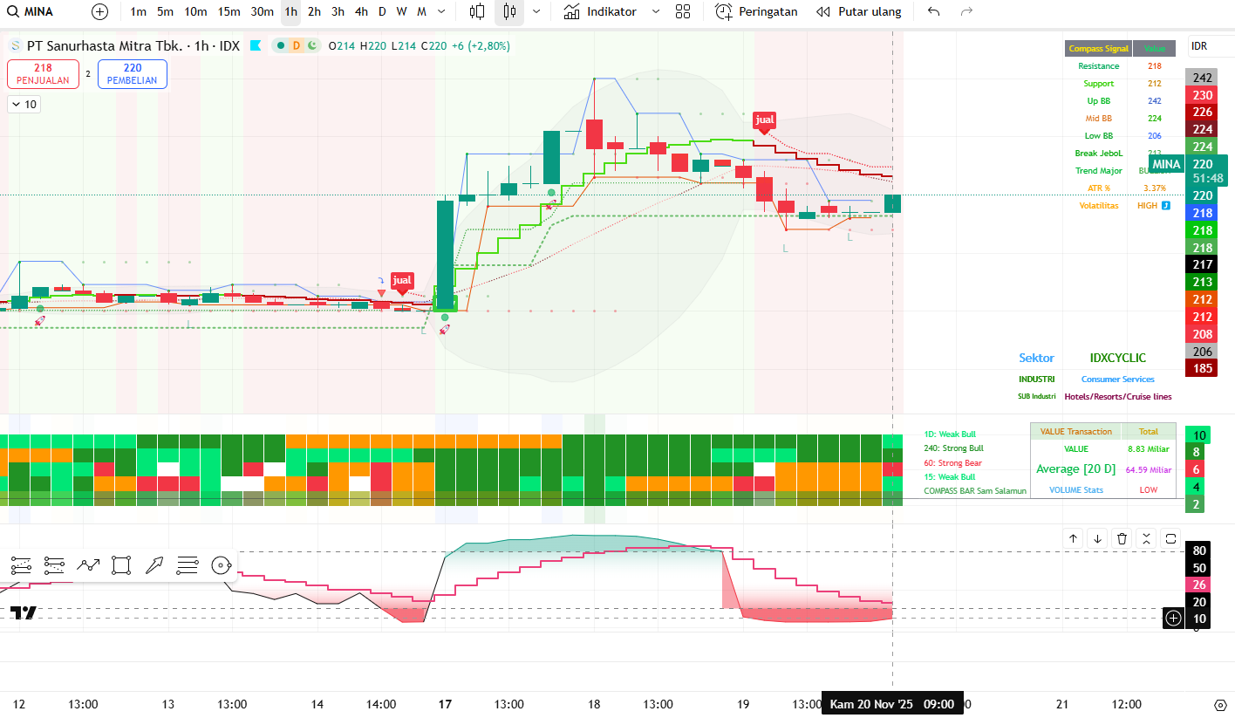Click the orange D data indicator in legend
Screen dimensions: 1235x718
point(296,45)
